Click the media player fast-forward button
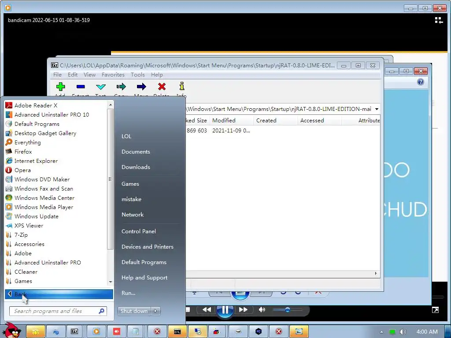This screenshot has height=338, width=451. tap(243, 309)
